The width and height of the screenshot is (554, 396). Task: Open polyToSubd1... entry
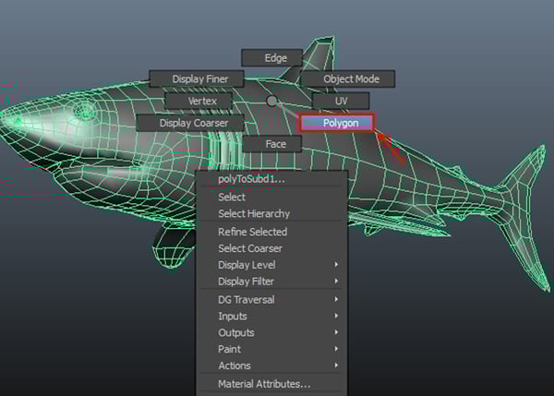(271, 179)
